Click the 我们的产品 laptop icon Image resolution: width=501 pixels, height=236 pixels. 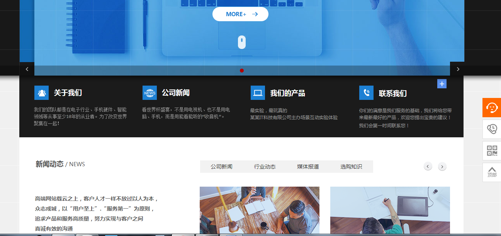(x=258, y=93)
